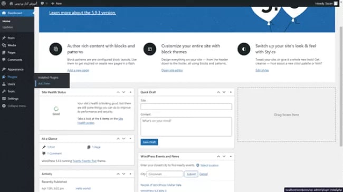Move Quick Draft panel up
The image size is (343, 192).
click(218, 92)
